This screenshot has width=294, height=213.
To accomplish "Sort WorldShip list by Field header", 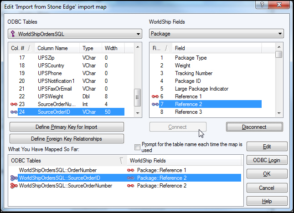I will point(217,48).
